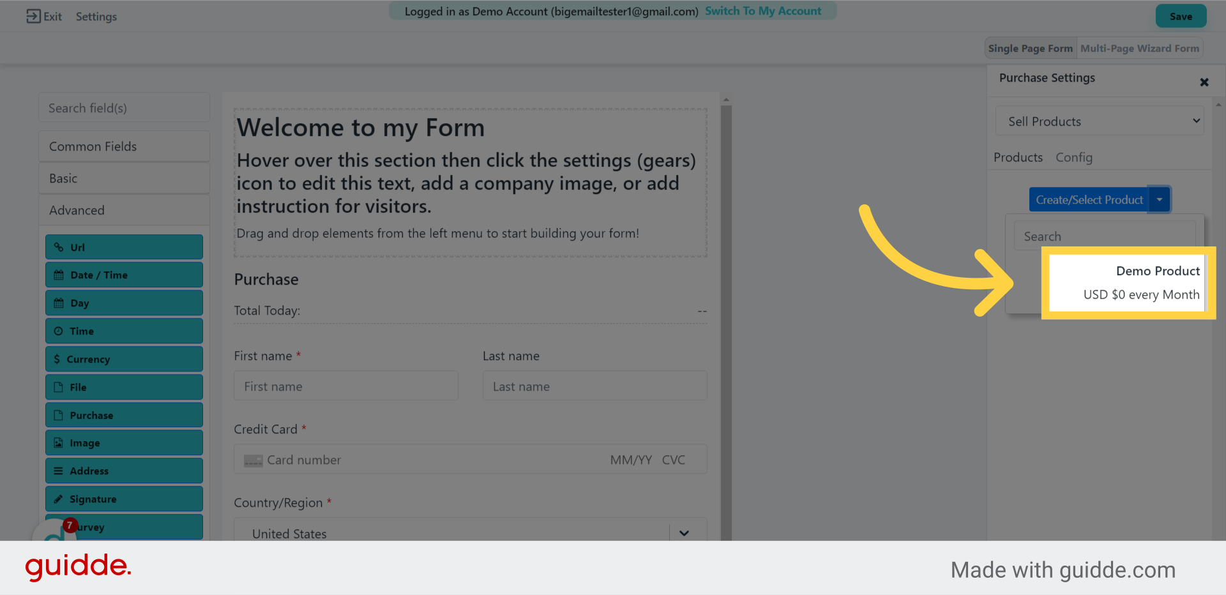
Task: Select the Demo Product entry
Action: (x=1128, y=283)
